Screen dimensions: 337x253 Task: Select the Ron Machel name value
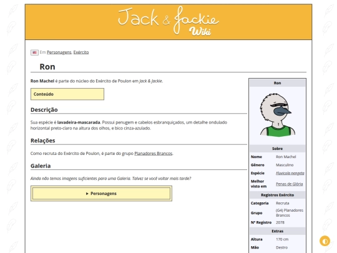(286, 157)
